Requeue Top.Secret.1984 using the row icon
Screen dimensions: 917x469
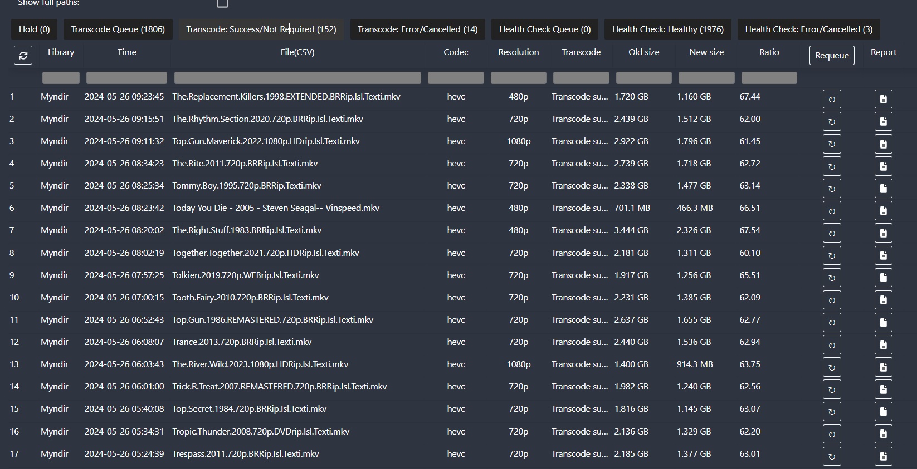[831, 412]
